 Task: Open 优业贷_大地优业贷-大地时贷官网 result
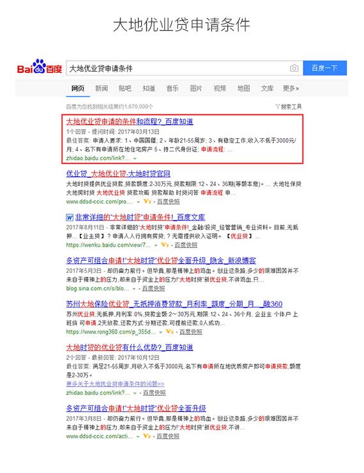click(118, 174)
